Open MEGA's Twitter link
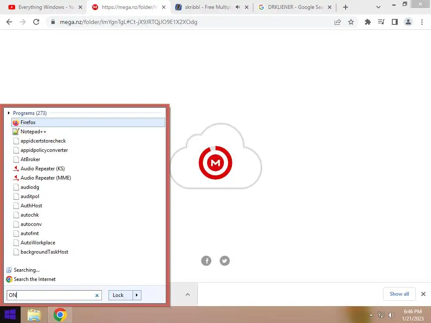This screenshot has width=431, height=323. tap(225, 261)
